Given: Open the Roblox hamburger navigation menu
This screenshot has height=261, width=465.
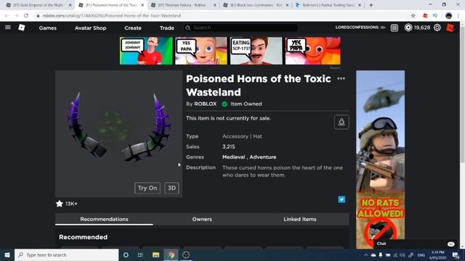Looking at the screenshot, I should coord(8,28).
